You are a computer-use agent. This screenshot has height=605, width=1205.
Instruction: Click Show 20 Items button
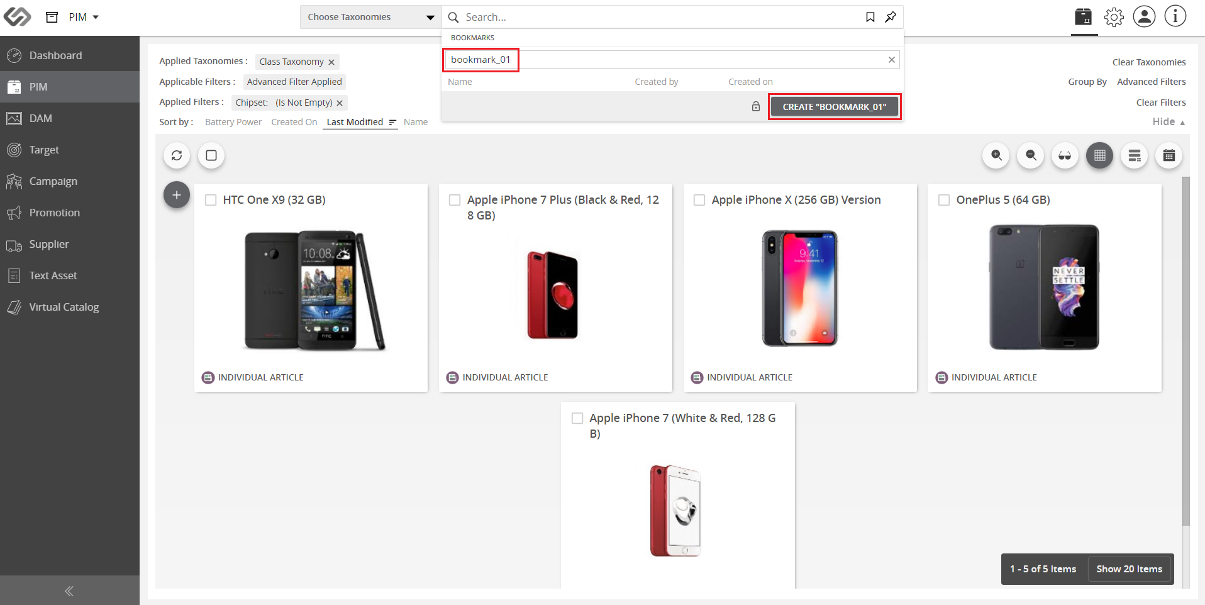pos(1130,569)
